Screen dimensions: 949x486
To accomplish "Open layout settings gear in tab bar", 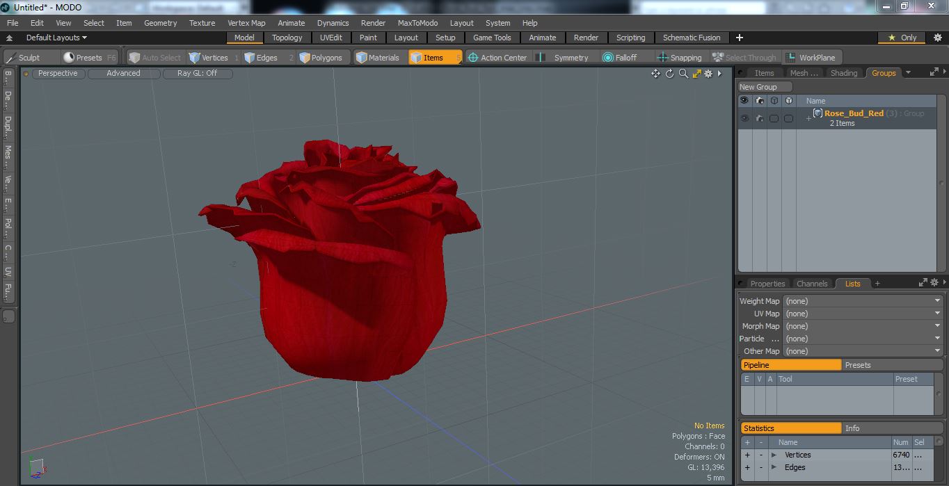I will click(x=937, y=38).
